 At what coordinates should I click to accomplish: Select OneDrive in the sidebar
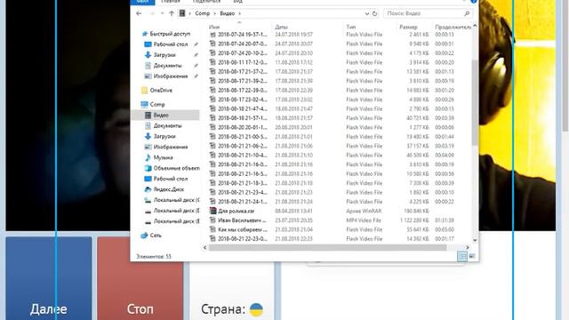tap(161, 91)
